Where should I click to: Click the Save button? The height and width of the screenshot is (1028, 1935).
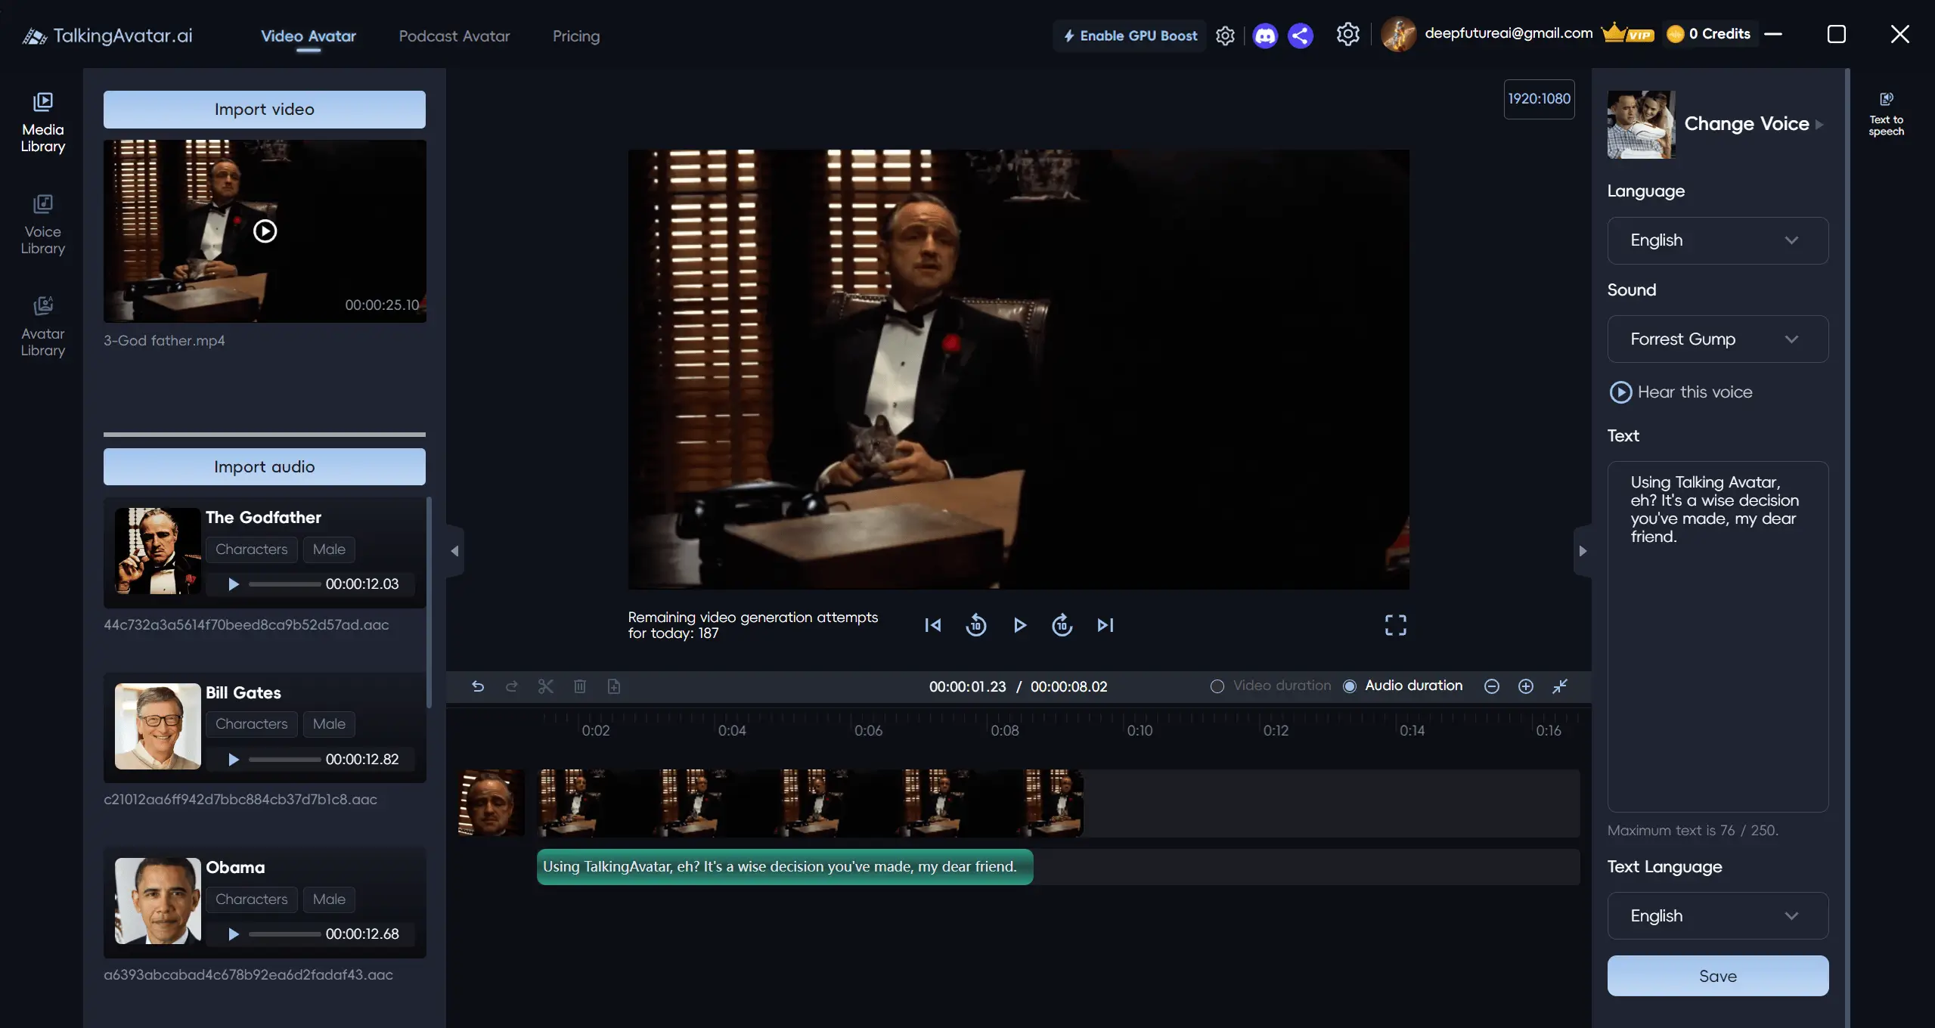click(x=1717, y=976)
